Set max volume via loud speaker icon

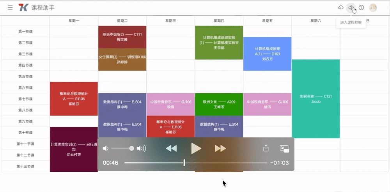point(141,148)
